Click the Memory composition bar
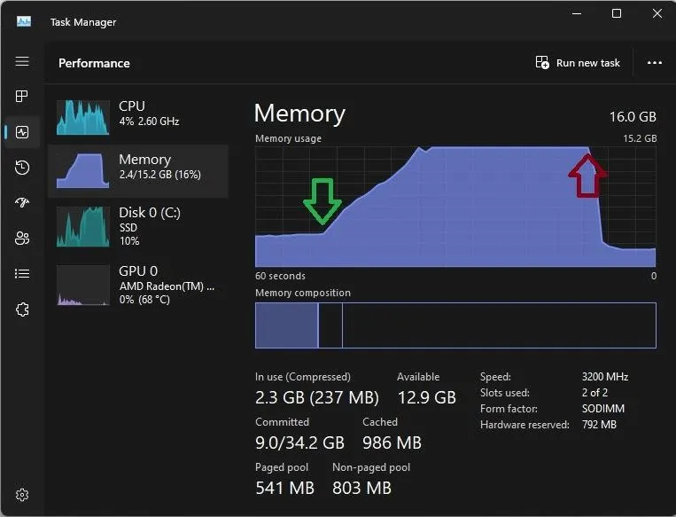 point(455,325)
